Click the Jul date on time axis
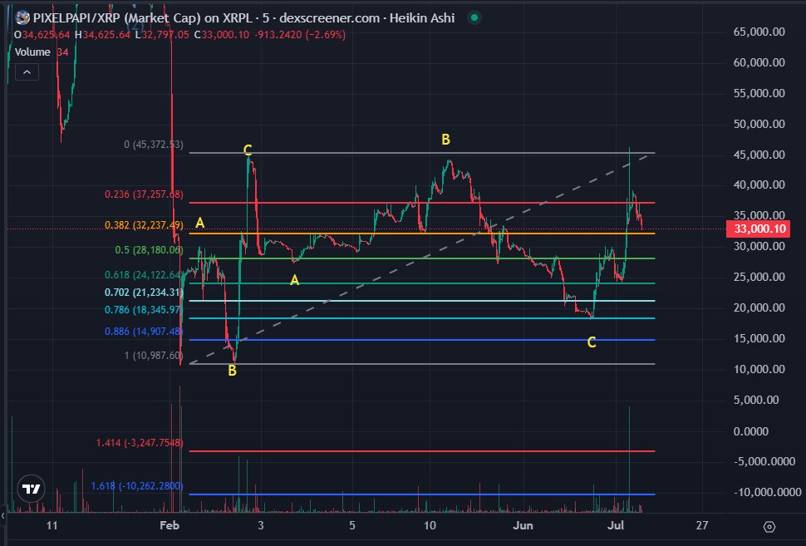Viewport: 806px width, 546px height. 615,525
